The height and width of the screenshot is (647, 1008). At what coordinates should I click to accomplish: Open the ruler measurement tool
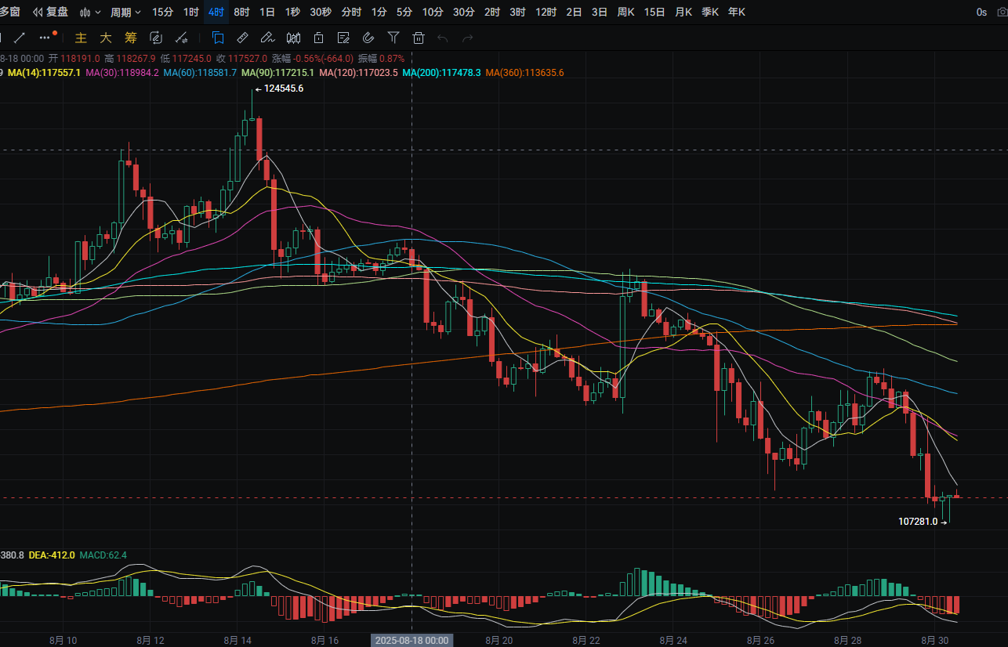[x=243, y=38]
